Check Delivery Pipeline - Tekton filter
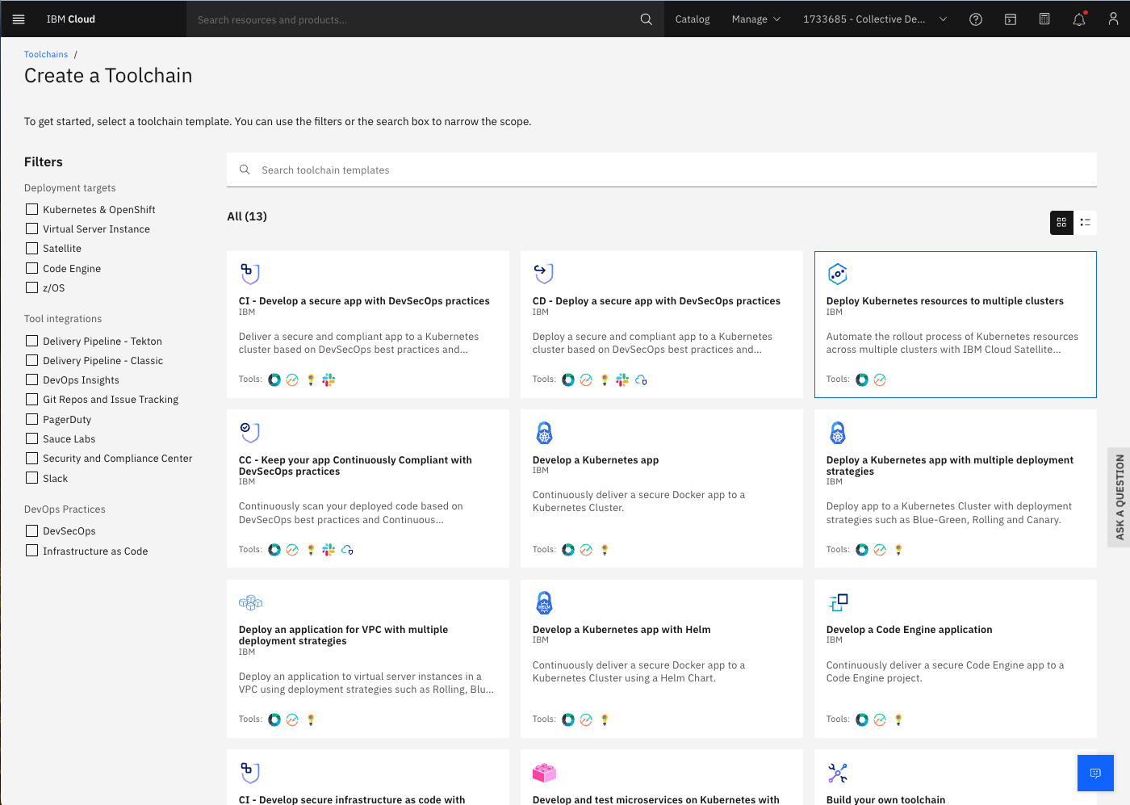The image size is (1130, 805). coord(32,341)
